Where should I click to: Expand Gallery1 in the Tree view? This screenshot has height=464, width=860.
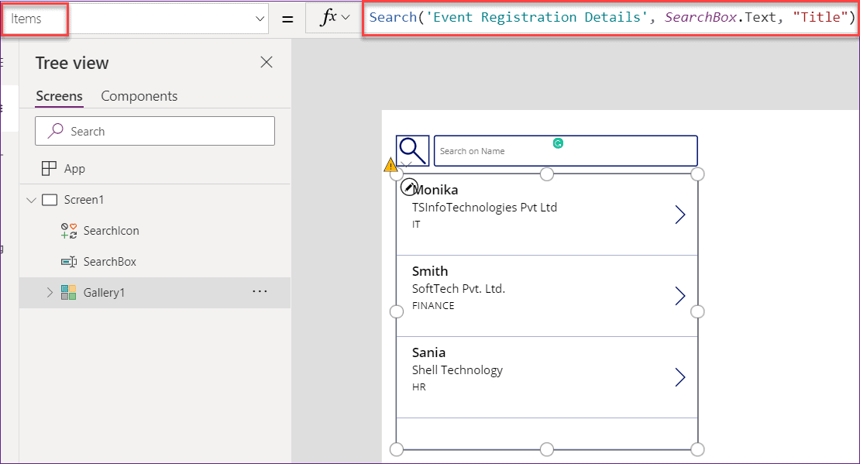49,292
